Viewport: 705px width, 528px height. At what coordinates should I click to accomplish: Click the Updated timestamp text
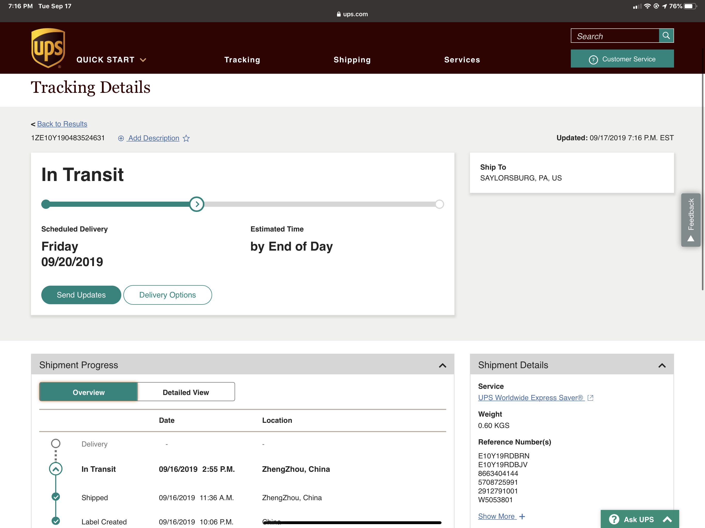615,138
